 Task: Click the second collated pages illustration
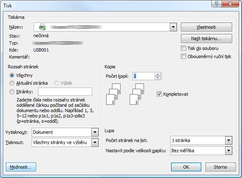(x=137, y=94)
